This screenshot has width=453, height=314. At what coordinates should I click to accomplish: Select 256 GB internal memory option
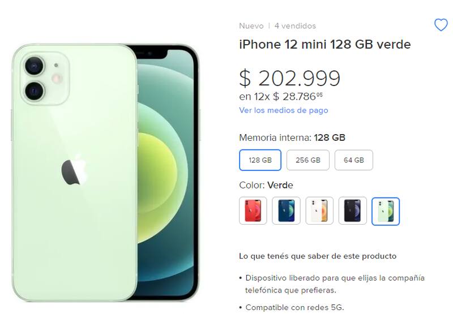click(307, 160)
